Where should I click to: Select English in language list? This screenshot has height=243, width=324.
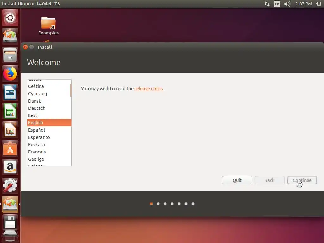point(49,122)
